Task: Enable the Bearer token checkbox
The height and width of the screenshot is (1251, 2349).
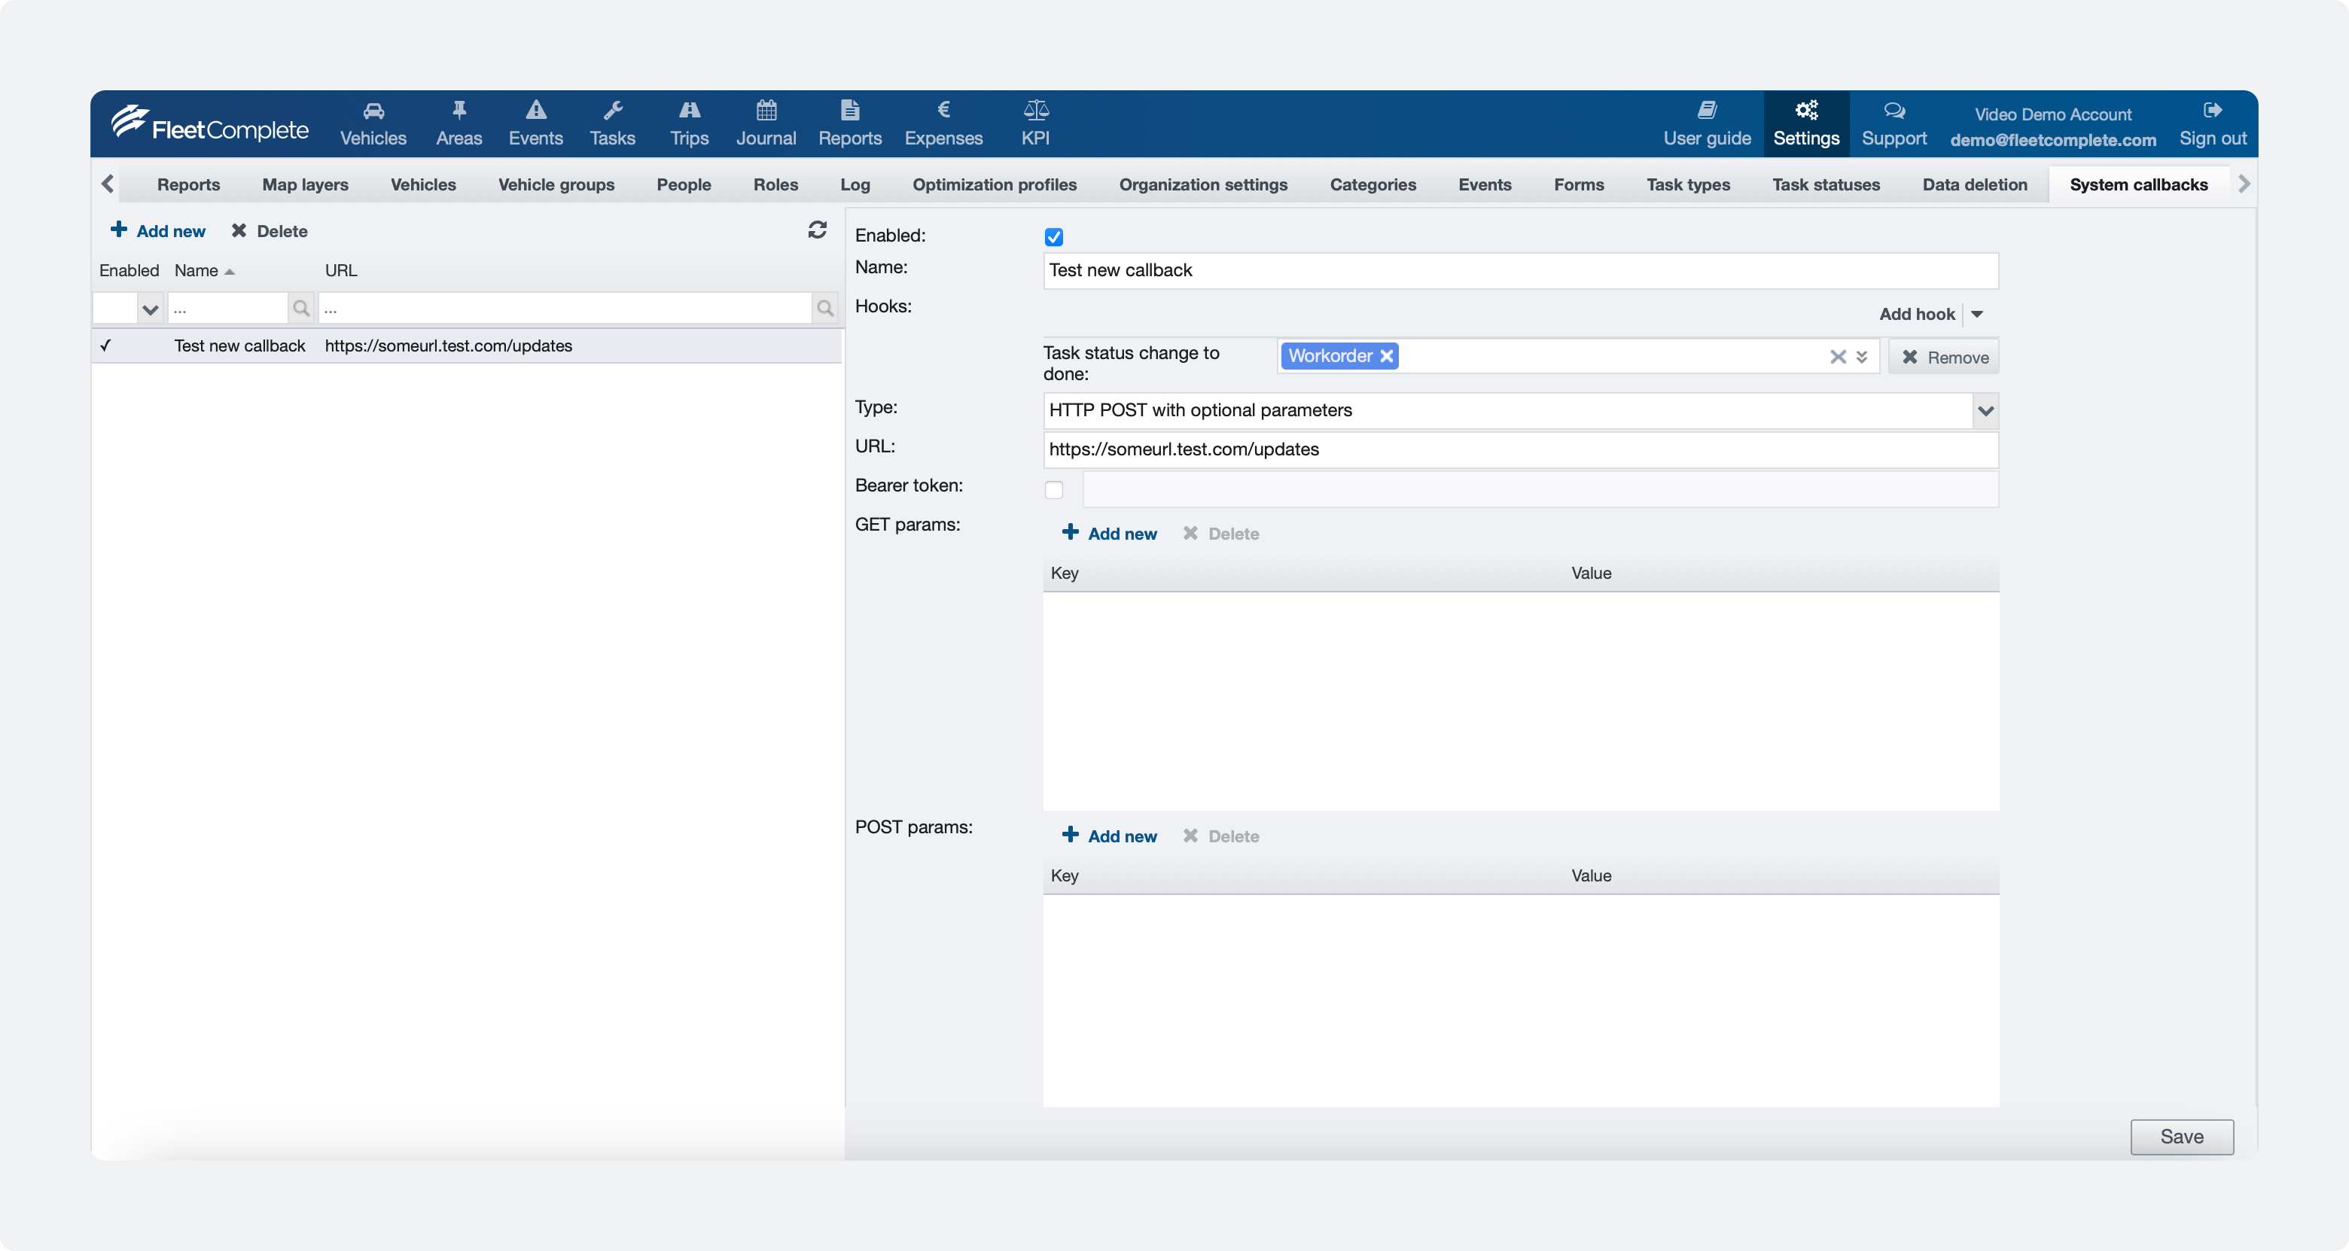Action: pyautogui.click(x=1054, y=490)
